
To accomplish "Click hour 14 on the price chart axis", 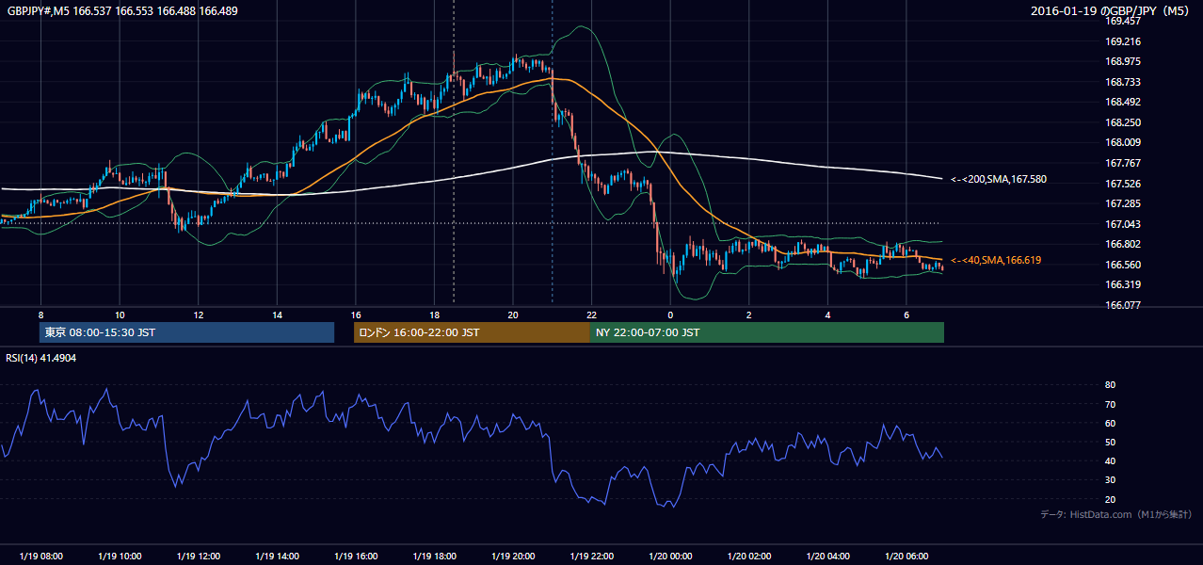I will click(278, 315).
